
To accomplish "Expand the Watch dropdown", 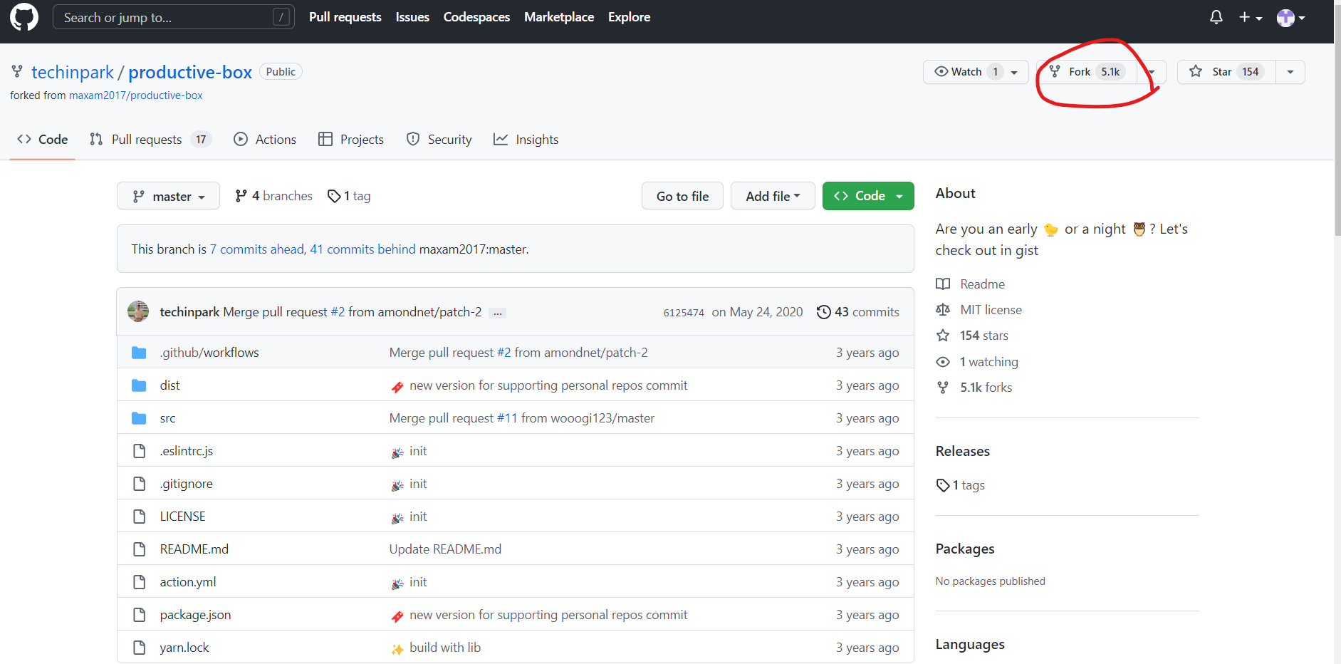I will 976,72.
